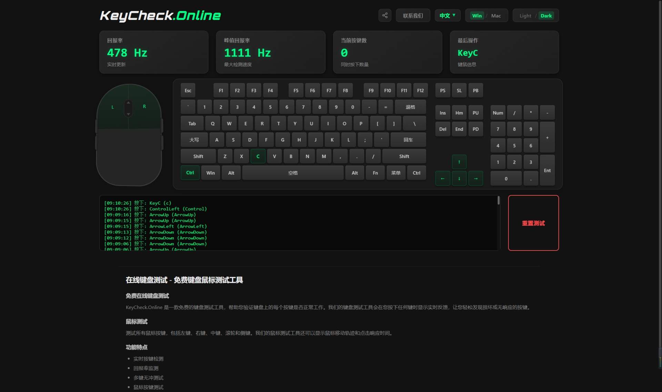662x392 pixels.
Task: Click the End key
Action: (459, 129)
